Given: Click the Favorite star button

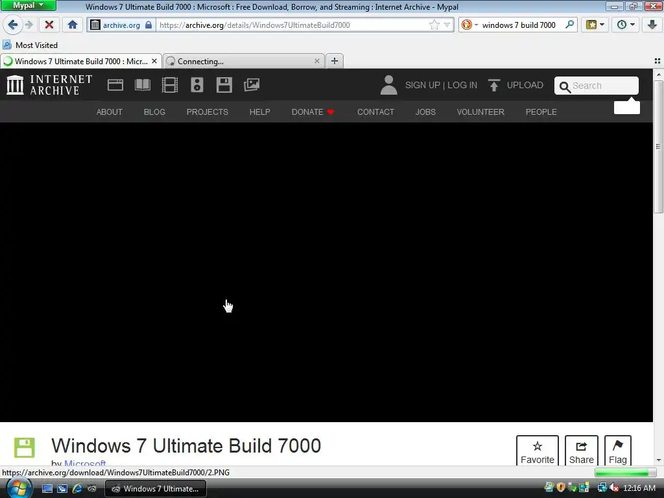Looking at the screenshot, I should [537, 451].
